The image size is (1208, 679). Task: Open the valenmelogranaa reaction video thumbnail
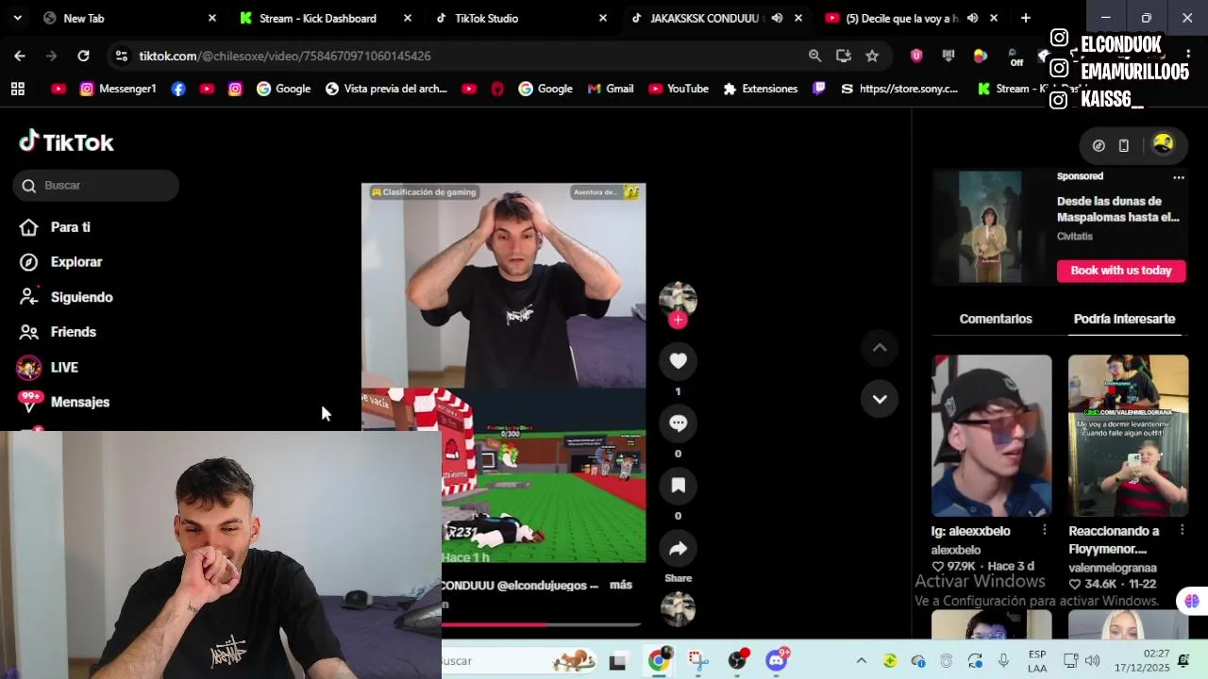click(x=1128, y=436)
